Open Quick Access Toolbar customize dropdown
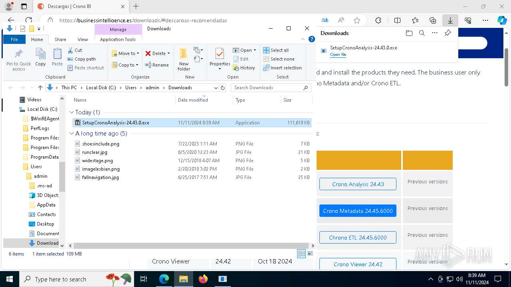 pyautogui.click(x=39, y=29)
